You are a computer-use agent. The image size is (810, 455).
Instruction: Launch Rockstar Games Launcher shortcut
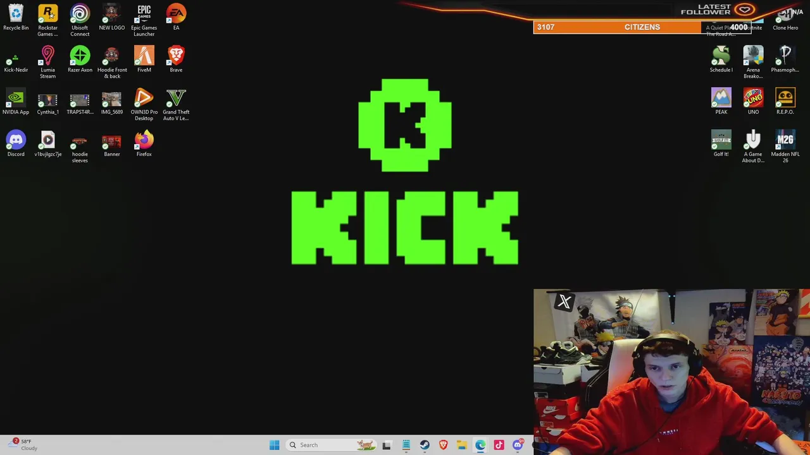47,20
